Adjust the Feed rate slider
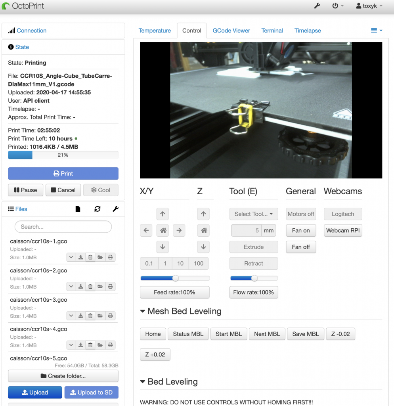Image resolution: width=394 pixels, height=406 pixels. (x=175, y=278)
